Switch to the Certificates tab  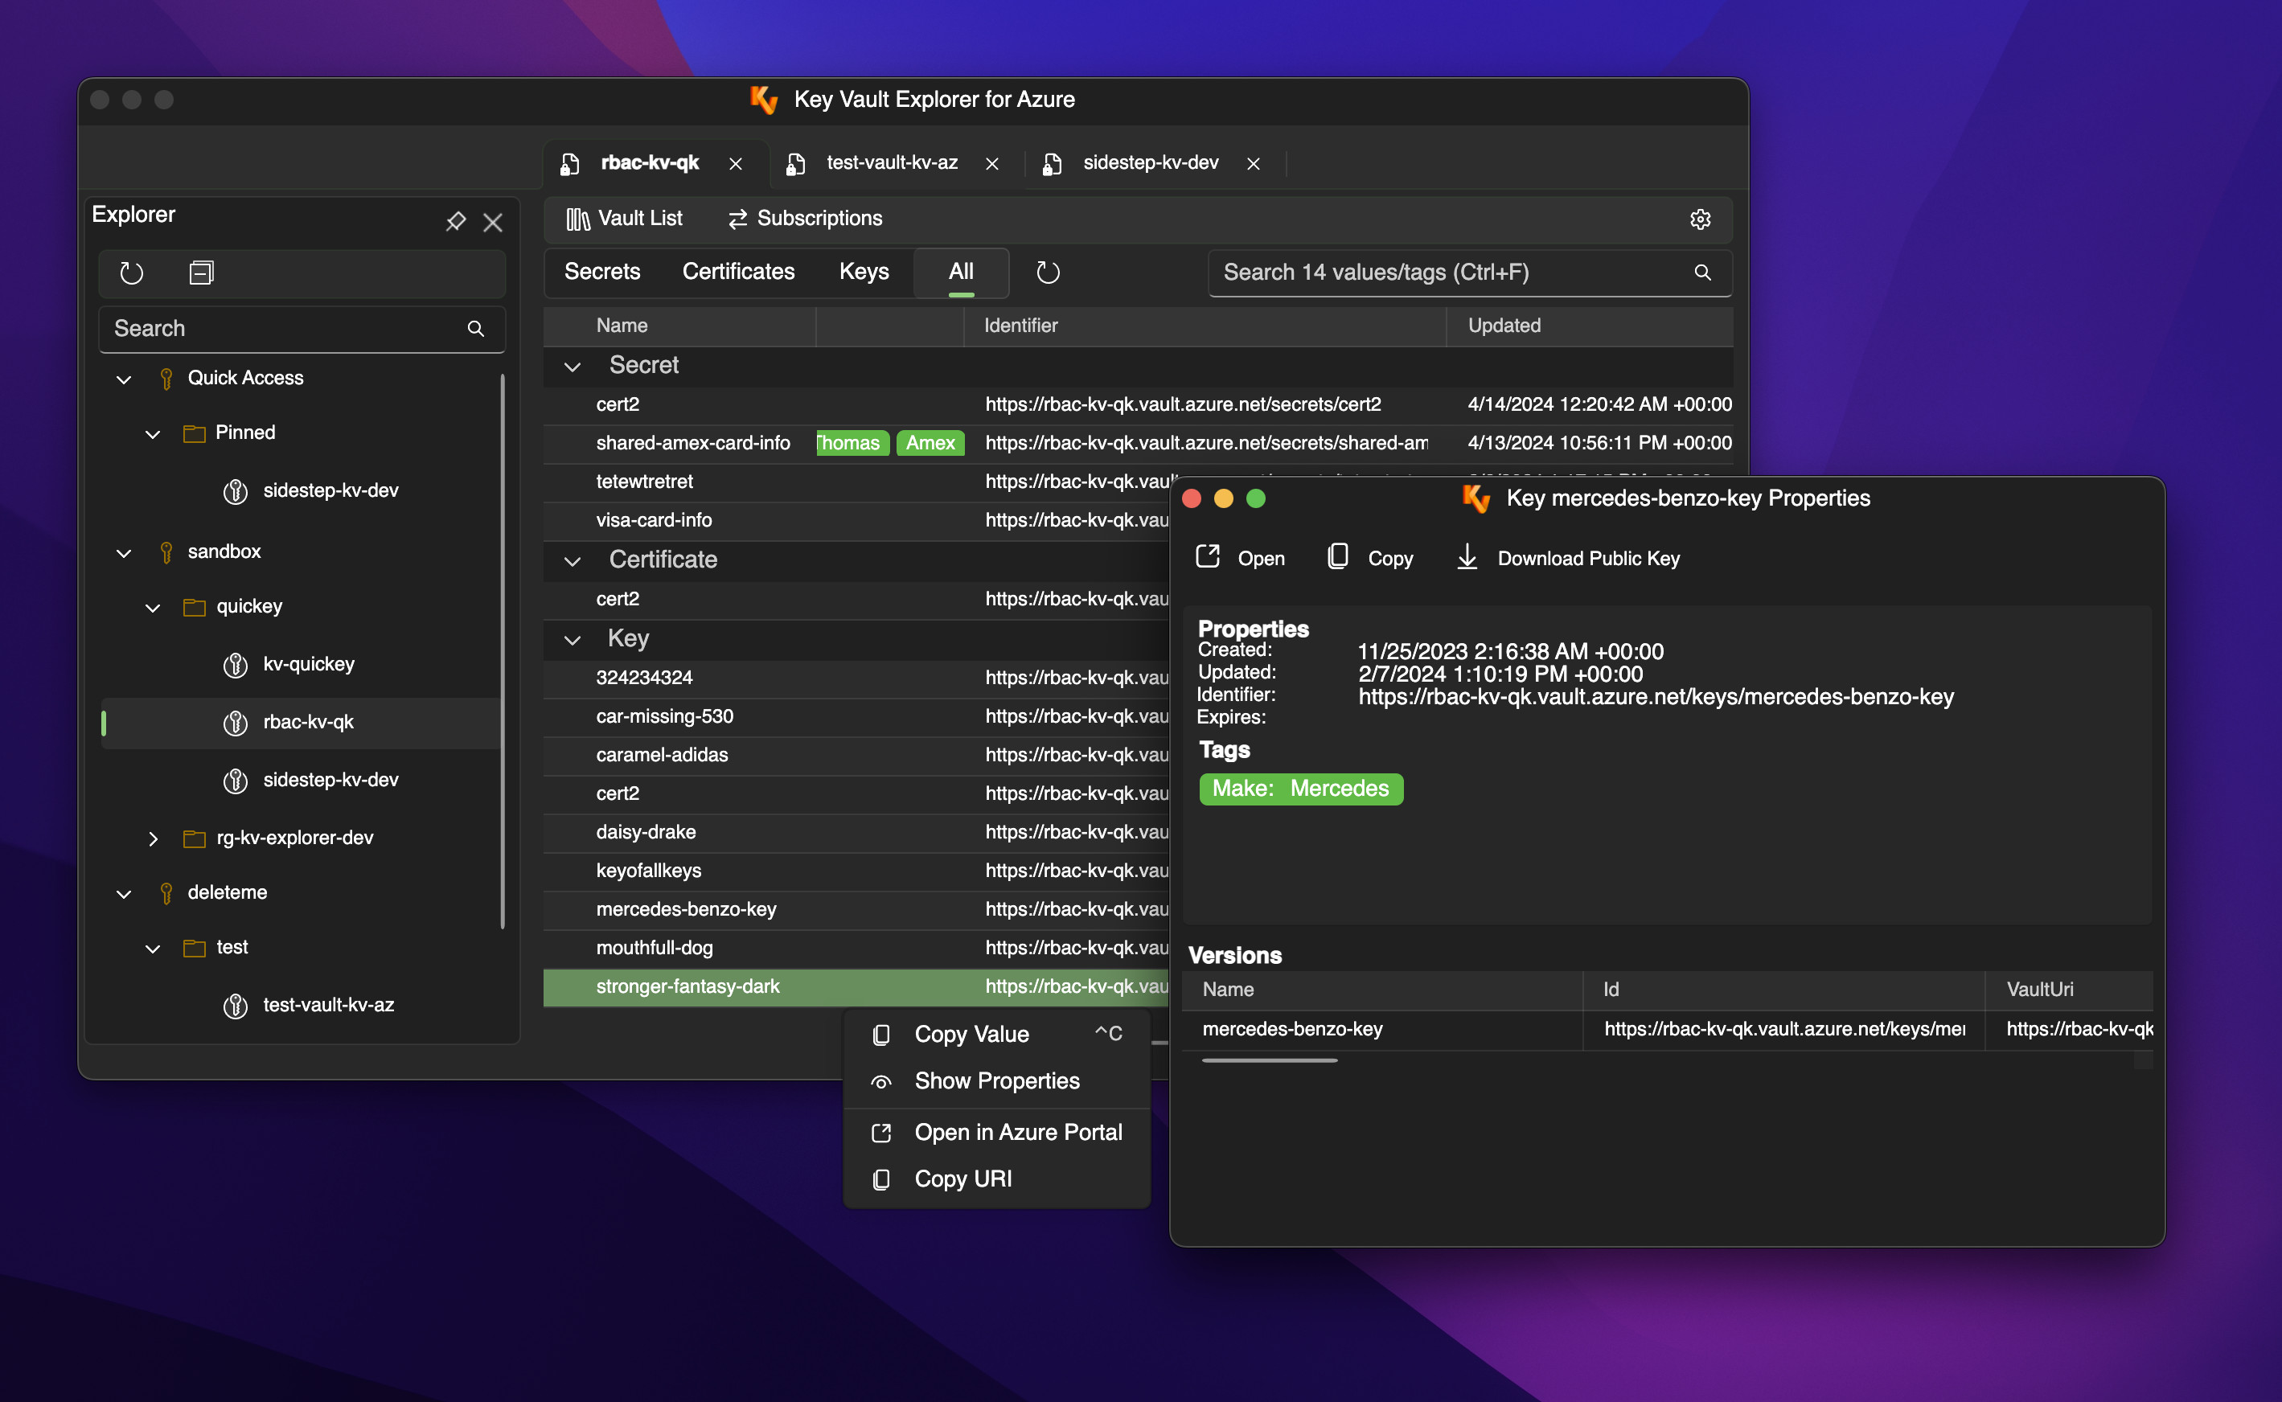[738, 272]
